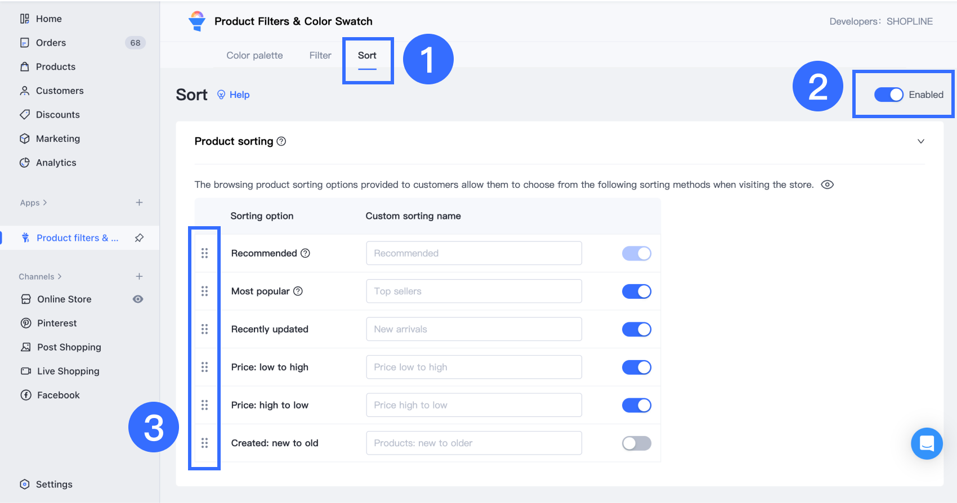Open the Pinterest channel icon

pos(26,323)
